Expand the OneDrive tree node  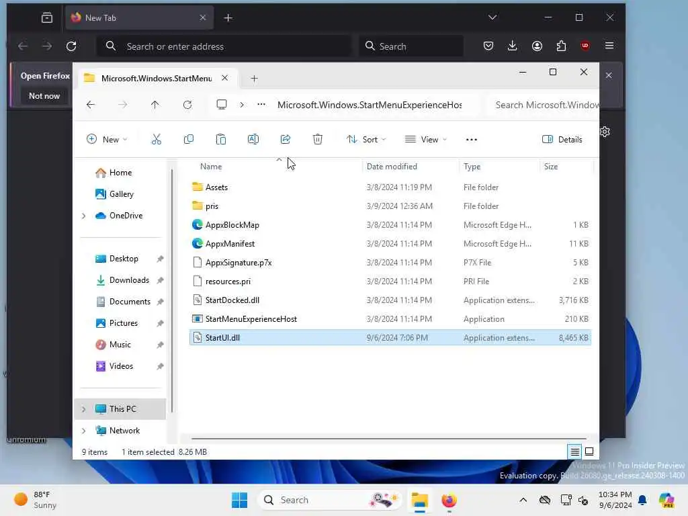[84, 216]
